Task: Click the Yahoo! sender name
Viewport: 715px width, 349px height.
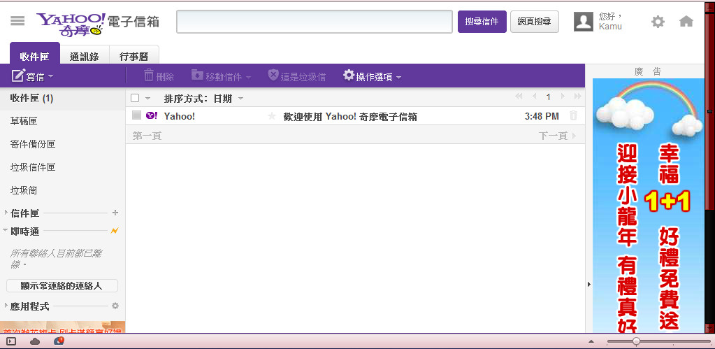Action: point(179,116)
